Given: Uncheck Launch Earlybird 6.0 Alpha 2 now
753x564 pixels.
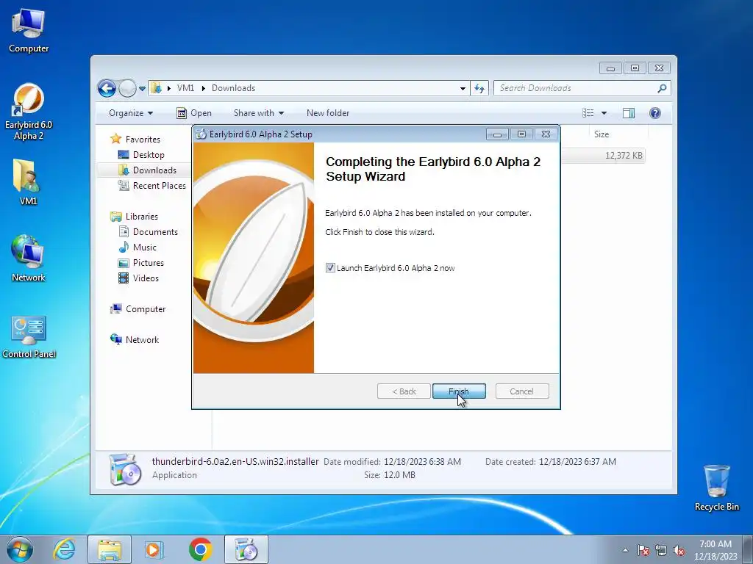Looking at the screenshot, I should tap(330, 268).
